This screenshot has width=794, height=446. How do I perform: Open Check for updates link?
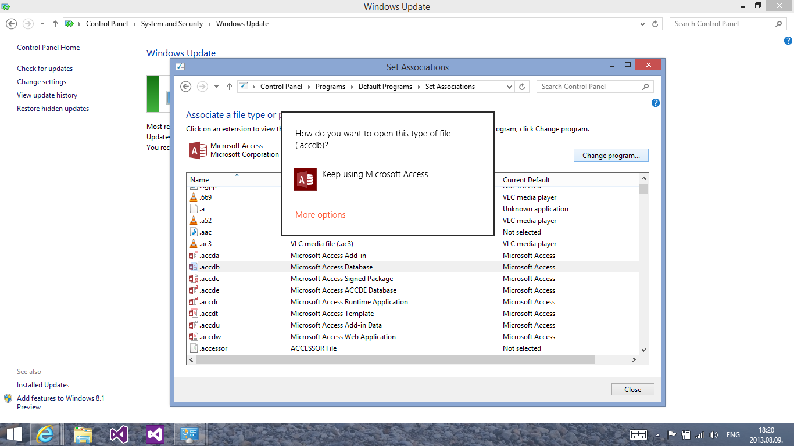click(x=45, y=69)
